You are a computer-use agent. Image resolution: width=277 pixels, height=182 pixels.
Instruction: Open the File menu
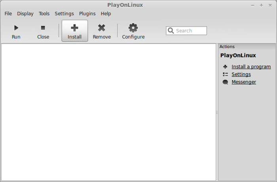pos(8,13)
